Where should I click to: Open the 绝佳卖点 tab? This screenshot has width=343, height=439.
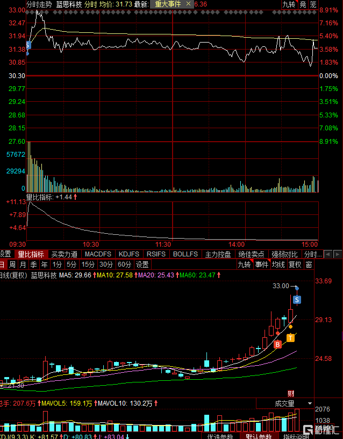click(x=251, y=254)
